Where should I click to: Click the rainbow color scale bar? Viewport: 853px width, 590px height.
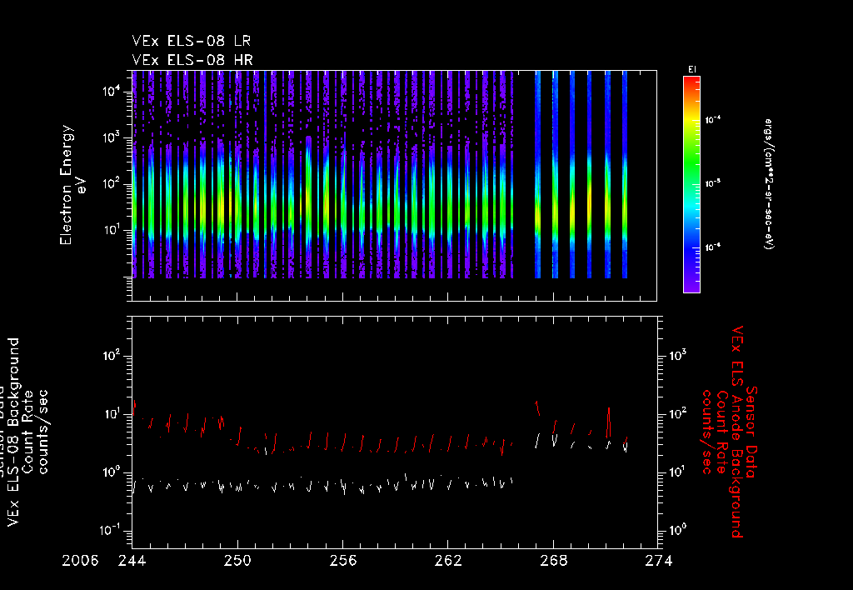click(691, 184)
